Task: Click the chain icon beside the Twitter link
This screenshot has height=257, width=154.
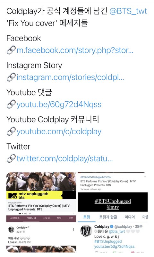Action: 11,158
